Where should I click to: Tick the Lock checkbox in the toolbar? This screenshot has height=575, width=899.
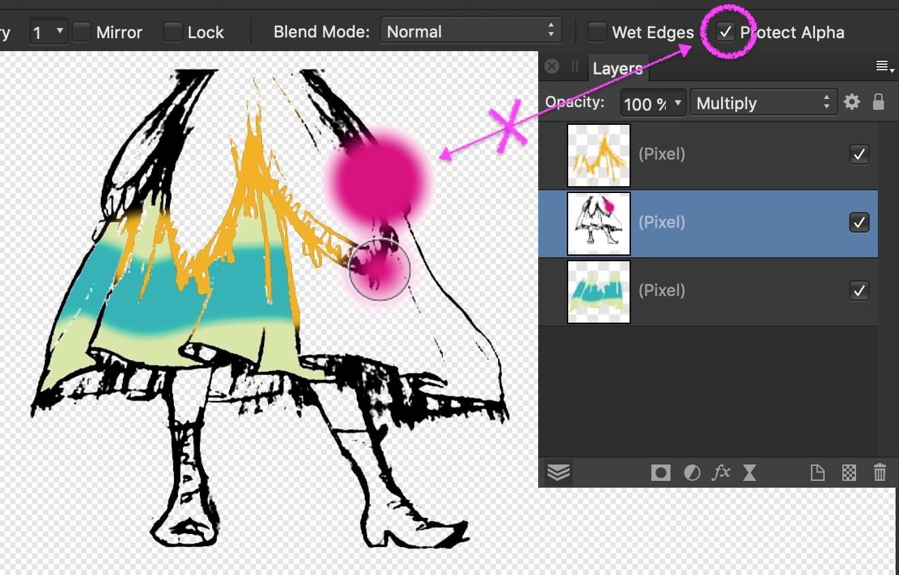tap(173, 31)
